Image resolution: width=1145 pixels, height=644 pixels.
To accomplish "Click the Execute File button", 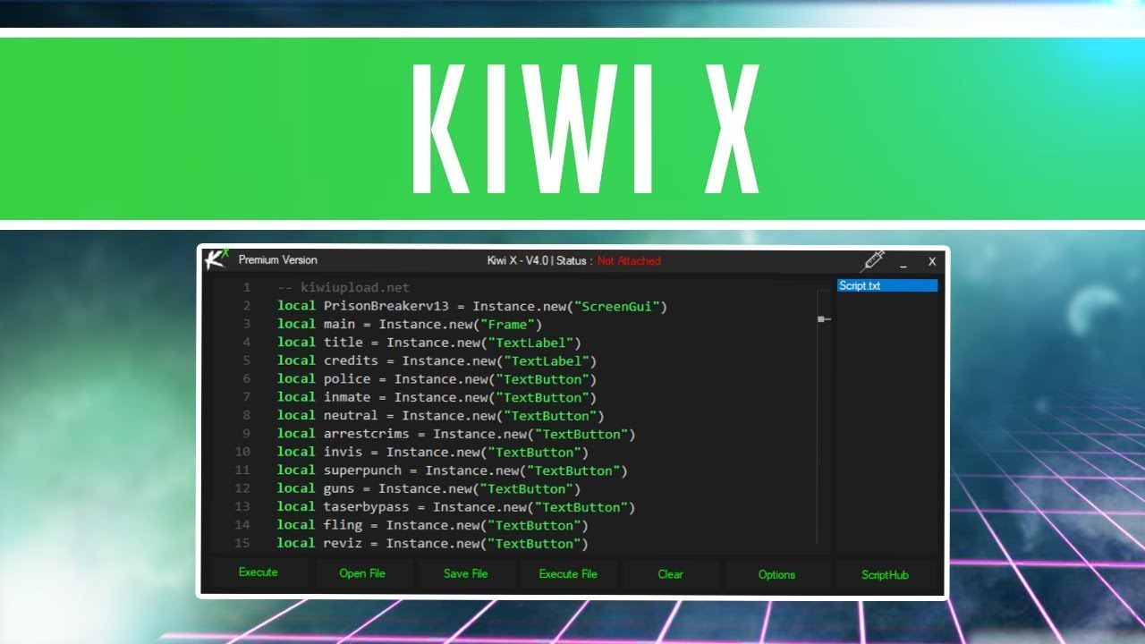I will pyautogui.click(x=568, y=573).
